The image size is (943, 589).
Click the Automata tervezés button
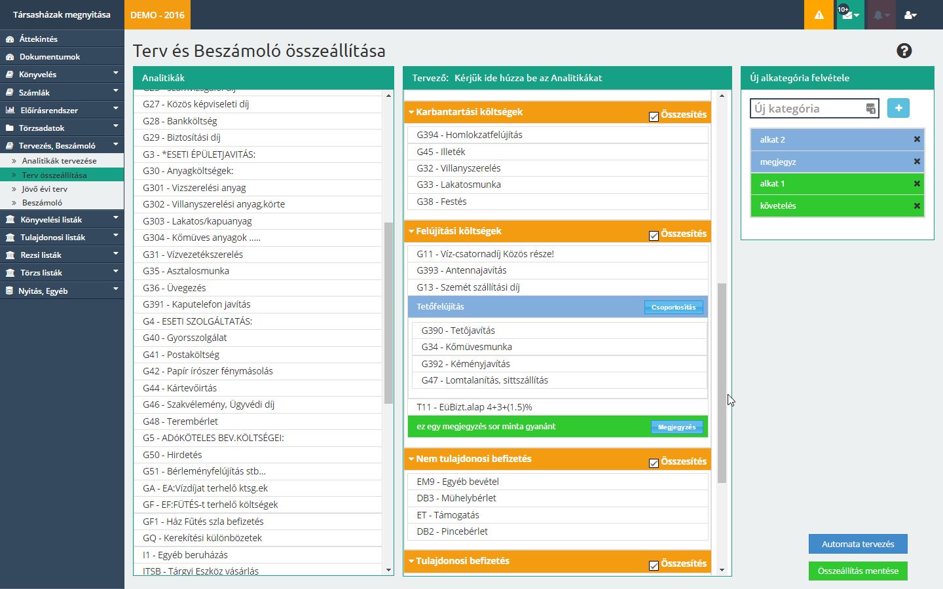click(x=858, y=544)
